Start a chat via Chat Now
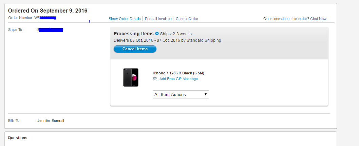359x146 pixels. point(318,19)
